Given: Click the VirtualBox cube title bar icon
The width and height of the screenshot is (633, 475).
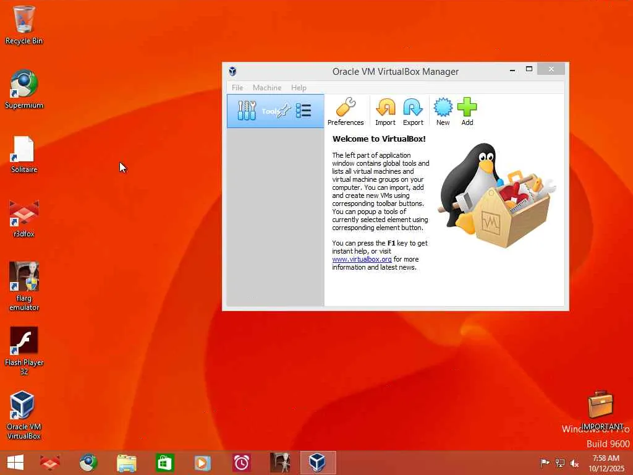Looking at the screenshot, I should pos(232,72).
